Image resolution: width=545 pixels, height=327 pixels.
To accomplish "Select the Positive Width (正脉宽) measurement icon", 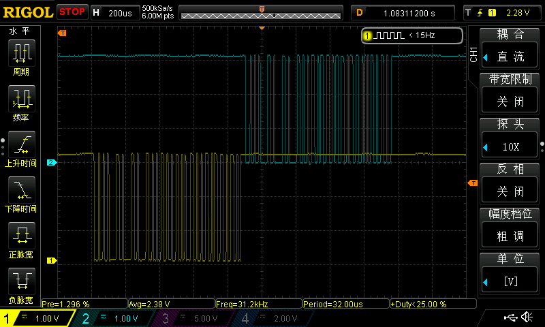I will pyautogui.click(x=22, y=235).
